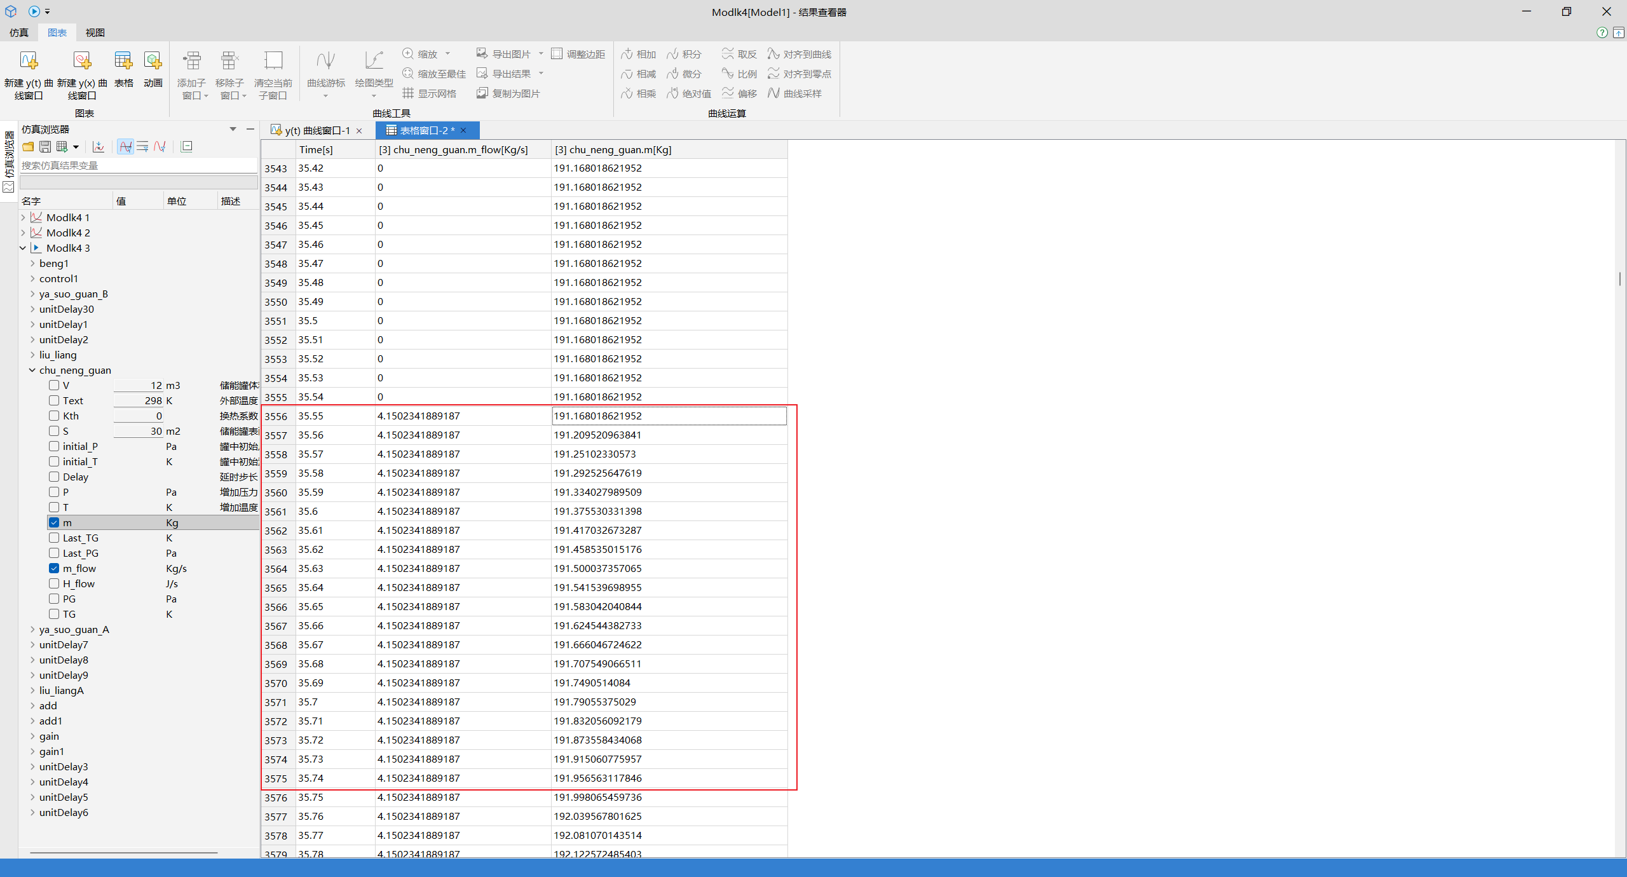1627x877 pixels.
Task: Click the 缩放至最佳 zoom-to-fit icon
Action: pos(408,74)
